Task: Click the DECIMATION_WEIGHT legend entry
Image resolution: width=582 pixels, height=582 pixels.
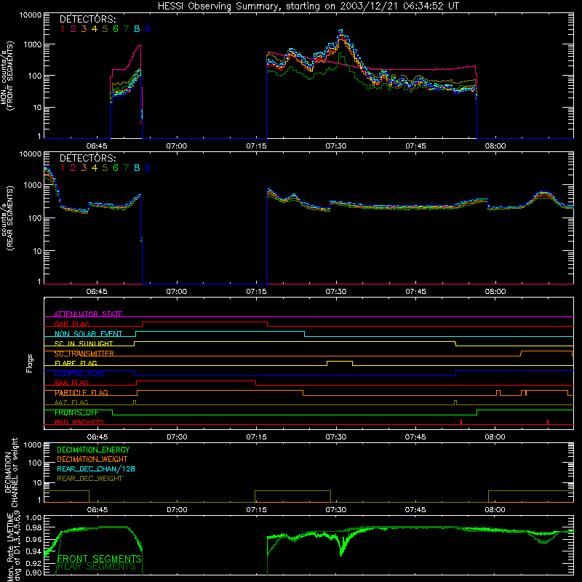Action: point(92,459)
